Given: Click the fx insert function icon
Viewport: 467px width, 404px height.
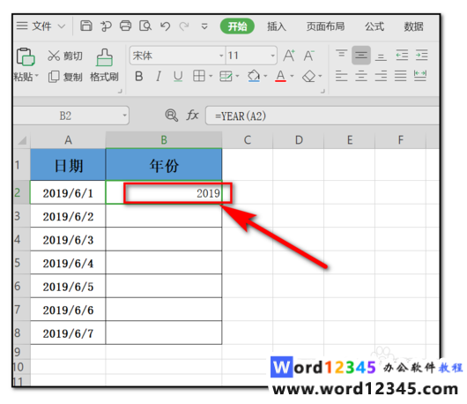Looking at the screenshot, I should pyautogui.click(x=192, y=116).
